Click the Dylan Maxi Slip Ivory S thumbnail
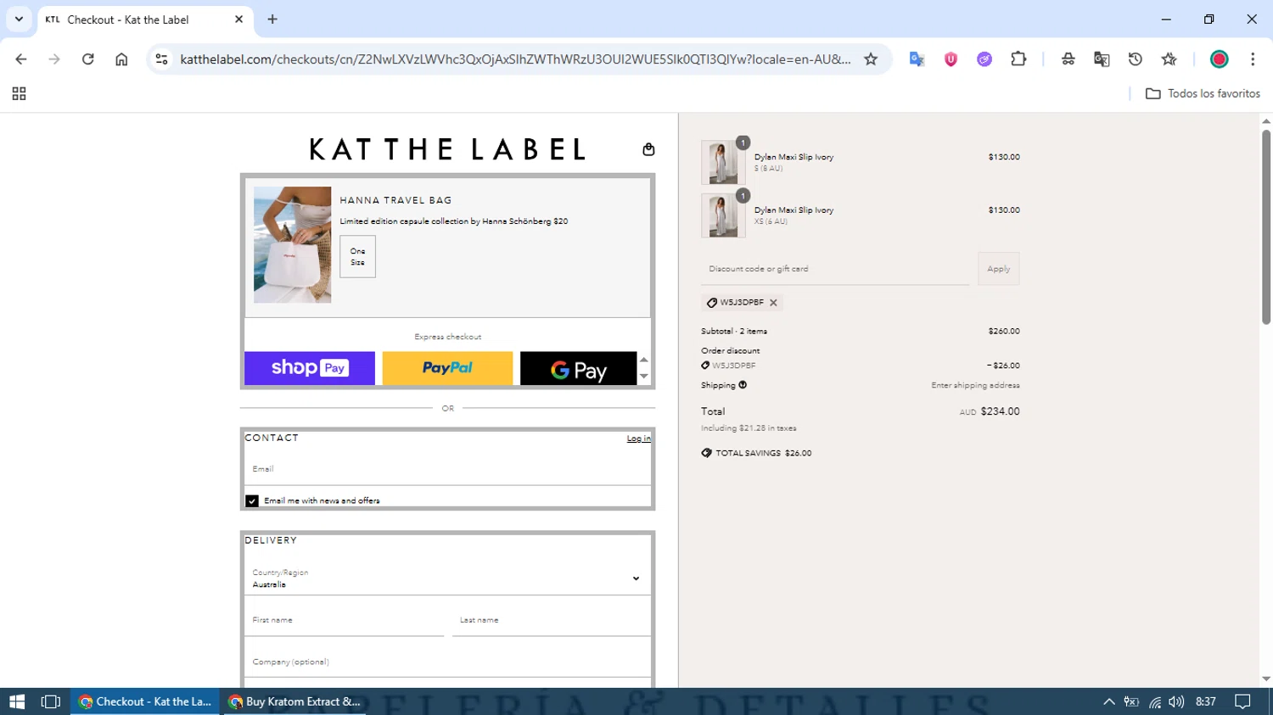The image size is (1273, 715). (x=722, y=162)
